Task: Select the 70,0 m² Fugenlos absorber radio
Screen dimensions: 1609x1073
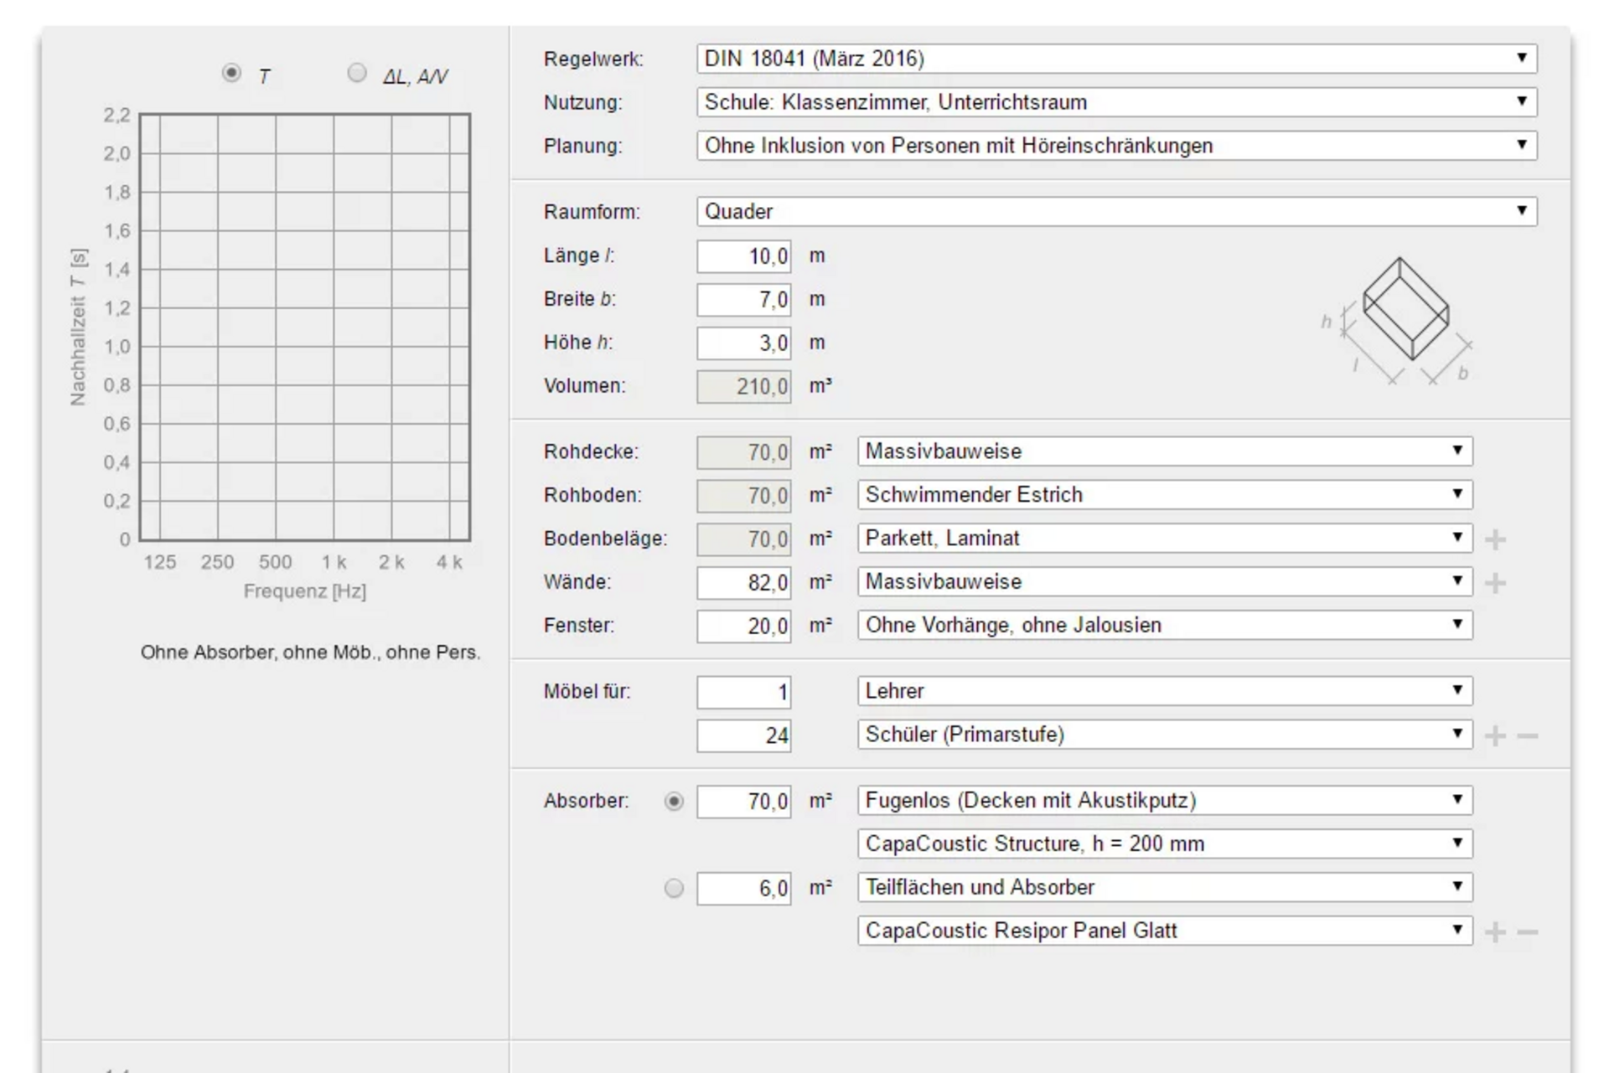Action: pos(674,802)
